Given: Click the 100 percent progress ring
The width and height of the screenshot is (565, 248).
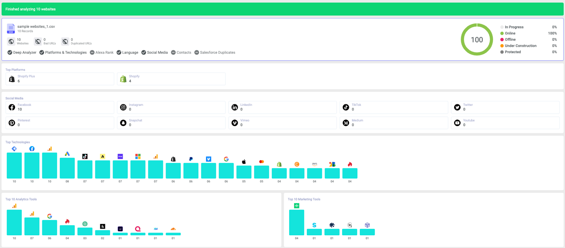Looking at the screenshot, I should (477, 40).
